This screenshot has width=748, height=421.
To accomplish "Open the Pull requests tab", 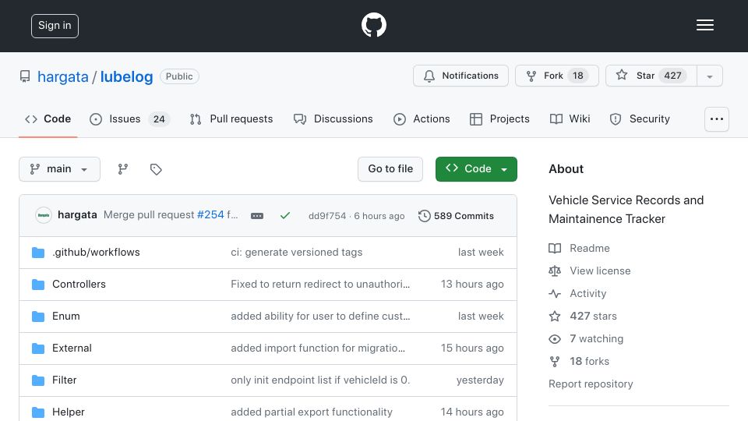I will click(x=231, y=119).
